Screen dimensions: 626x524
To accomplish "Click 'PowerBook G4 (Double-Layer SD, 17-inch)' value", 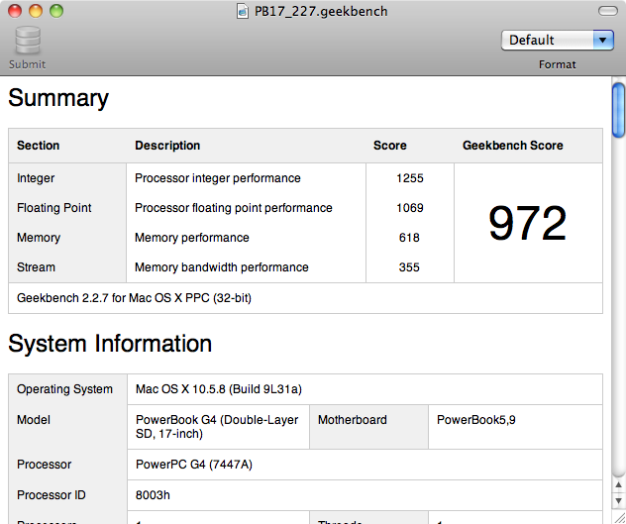I will [x=217, y=427].
